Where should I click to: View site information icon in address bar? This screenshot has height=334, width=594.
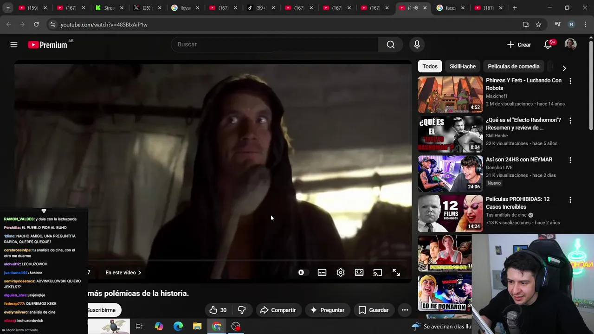(52, 25)
